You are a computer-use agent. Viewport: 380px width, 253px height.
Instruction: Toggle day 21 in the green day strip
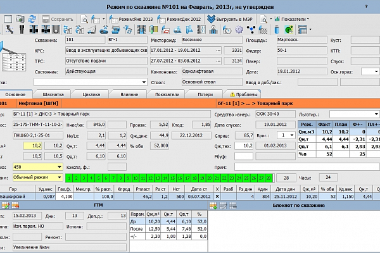tap(217, 178)
